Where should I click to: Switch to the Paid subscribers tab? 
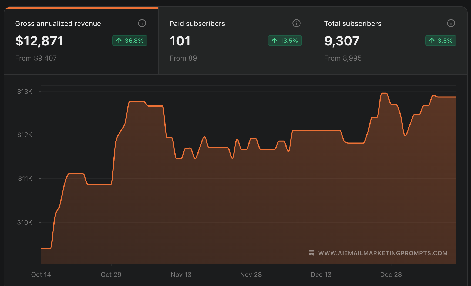point(236,41)
